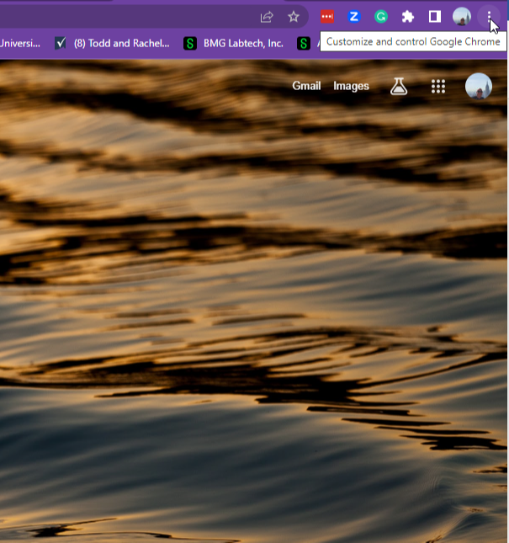
Task: Open the BMG Labtech, Inc. bookmark
Action: (x=234, y=43)
